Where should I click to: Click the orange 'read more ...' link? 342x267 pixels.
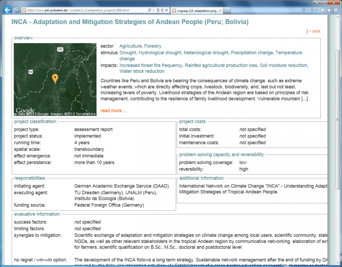coord(113,110)
